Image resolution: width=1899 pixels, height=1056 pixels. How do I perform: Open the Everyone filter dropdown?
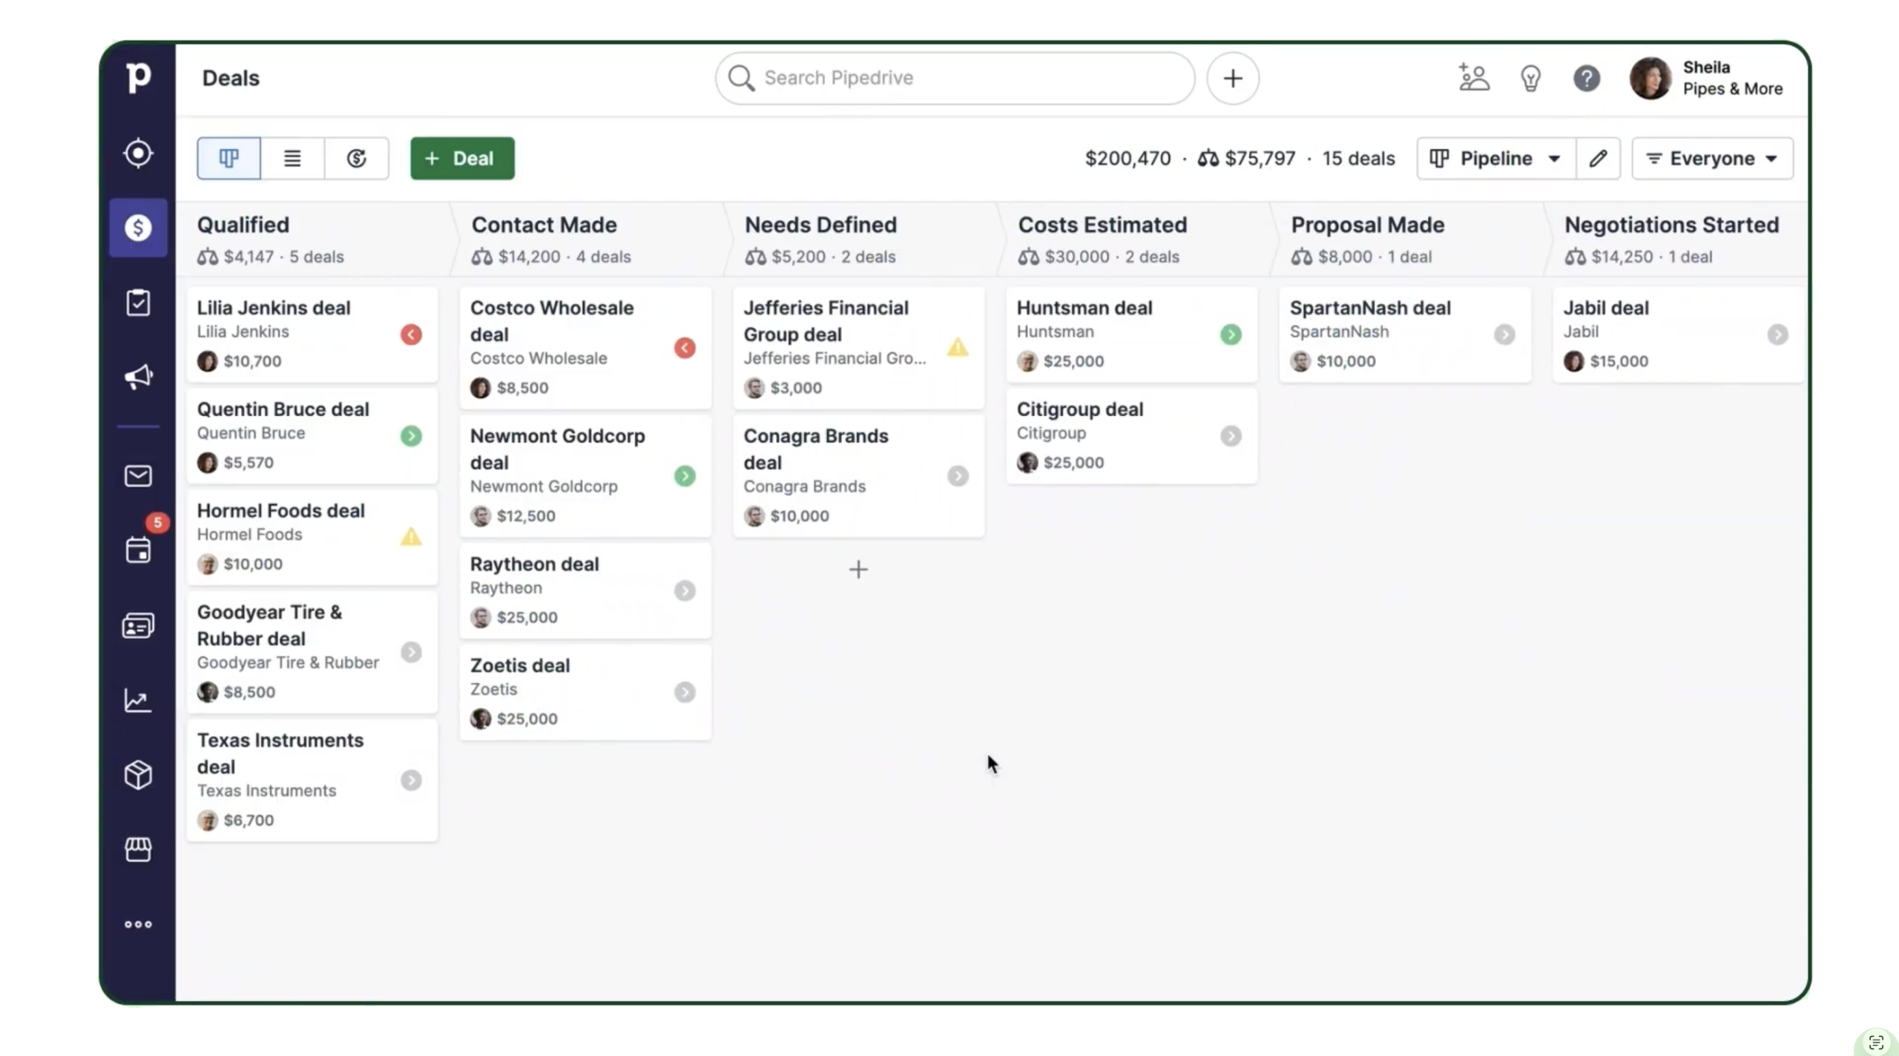tap(1712, 159)
